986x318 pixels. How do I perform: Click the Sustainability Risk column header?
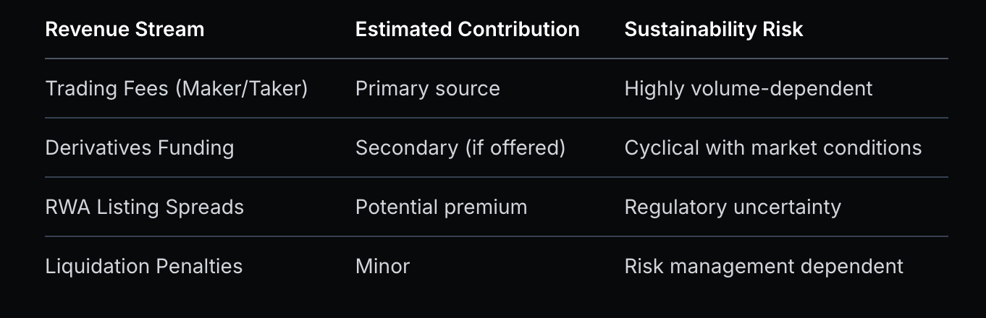point(714,29)
